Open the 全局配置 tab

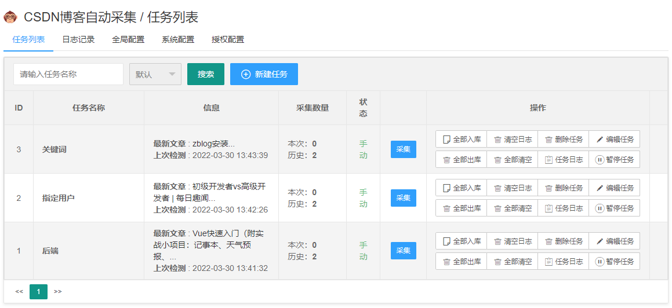(x=128, y=40)
